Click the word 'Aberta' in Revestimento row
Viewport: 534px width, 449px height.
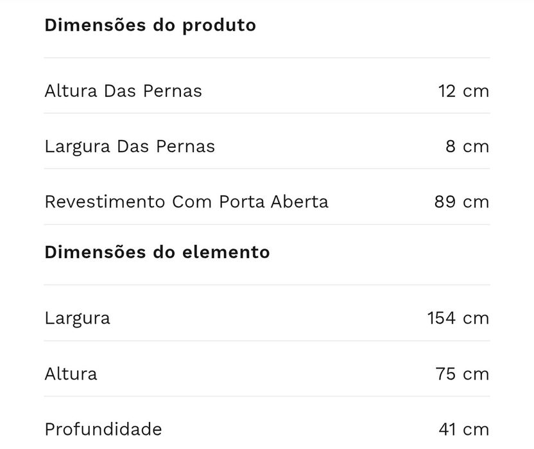pos(300,202)
